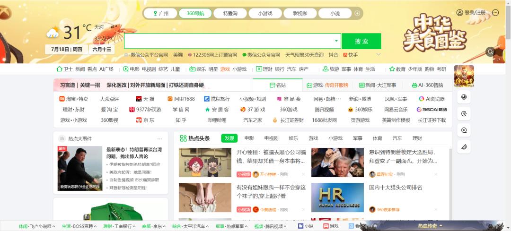
Task: Expand the 网易·邮箱 more dots
Action: [338, 99]
